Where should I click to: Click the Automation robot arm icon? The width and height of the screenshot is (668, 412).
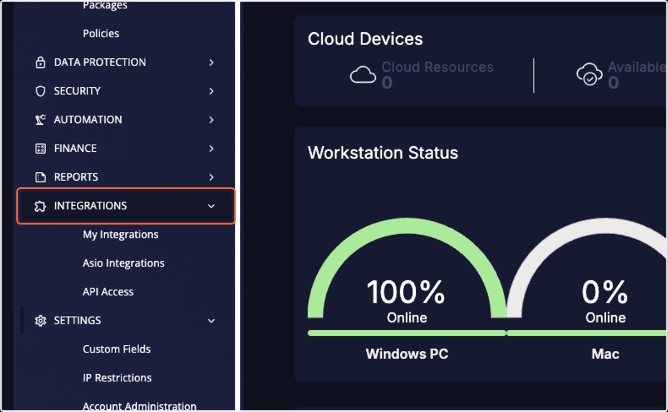[40, 120]
